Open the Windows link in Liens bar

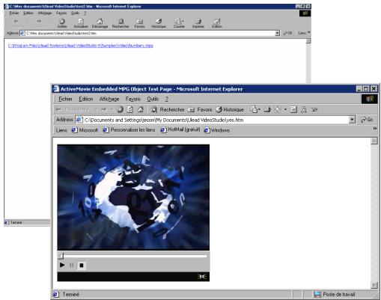pyautogui.click(x=217, y=130)
